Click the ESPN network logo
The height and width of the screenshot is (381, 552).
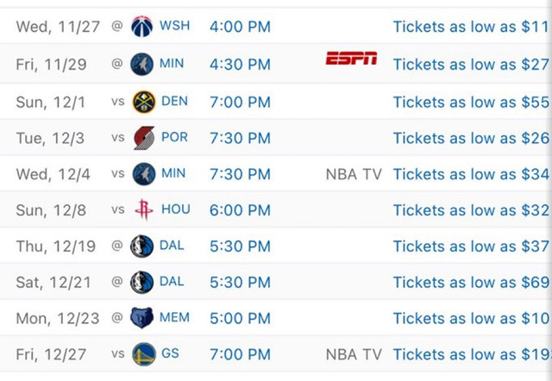click(x=351, y=58)
